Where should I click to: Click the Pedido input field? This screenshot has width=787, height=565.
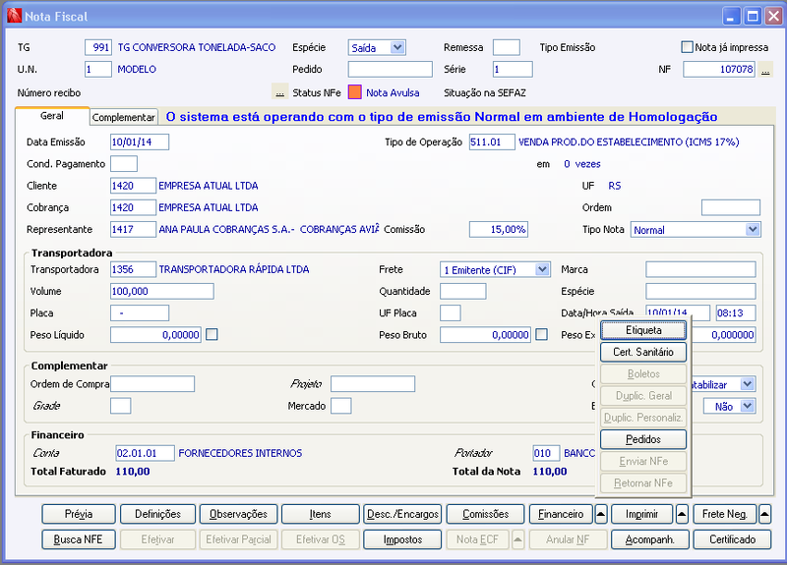click(390, 69)
